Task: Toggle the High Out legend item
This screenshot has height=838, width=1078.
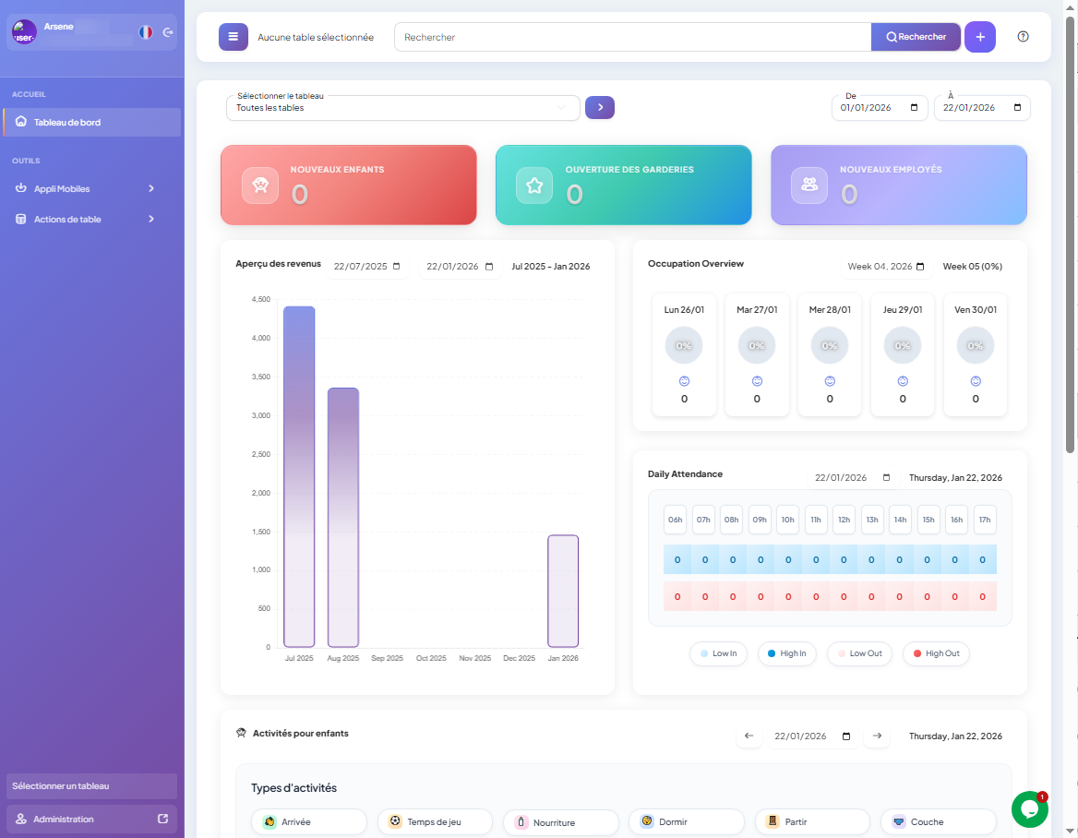Action: 936,653
